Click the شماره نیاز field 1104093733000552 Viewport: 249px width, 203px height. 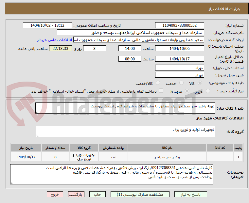click(x=179, y=25)
